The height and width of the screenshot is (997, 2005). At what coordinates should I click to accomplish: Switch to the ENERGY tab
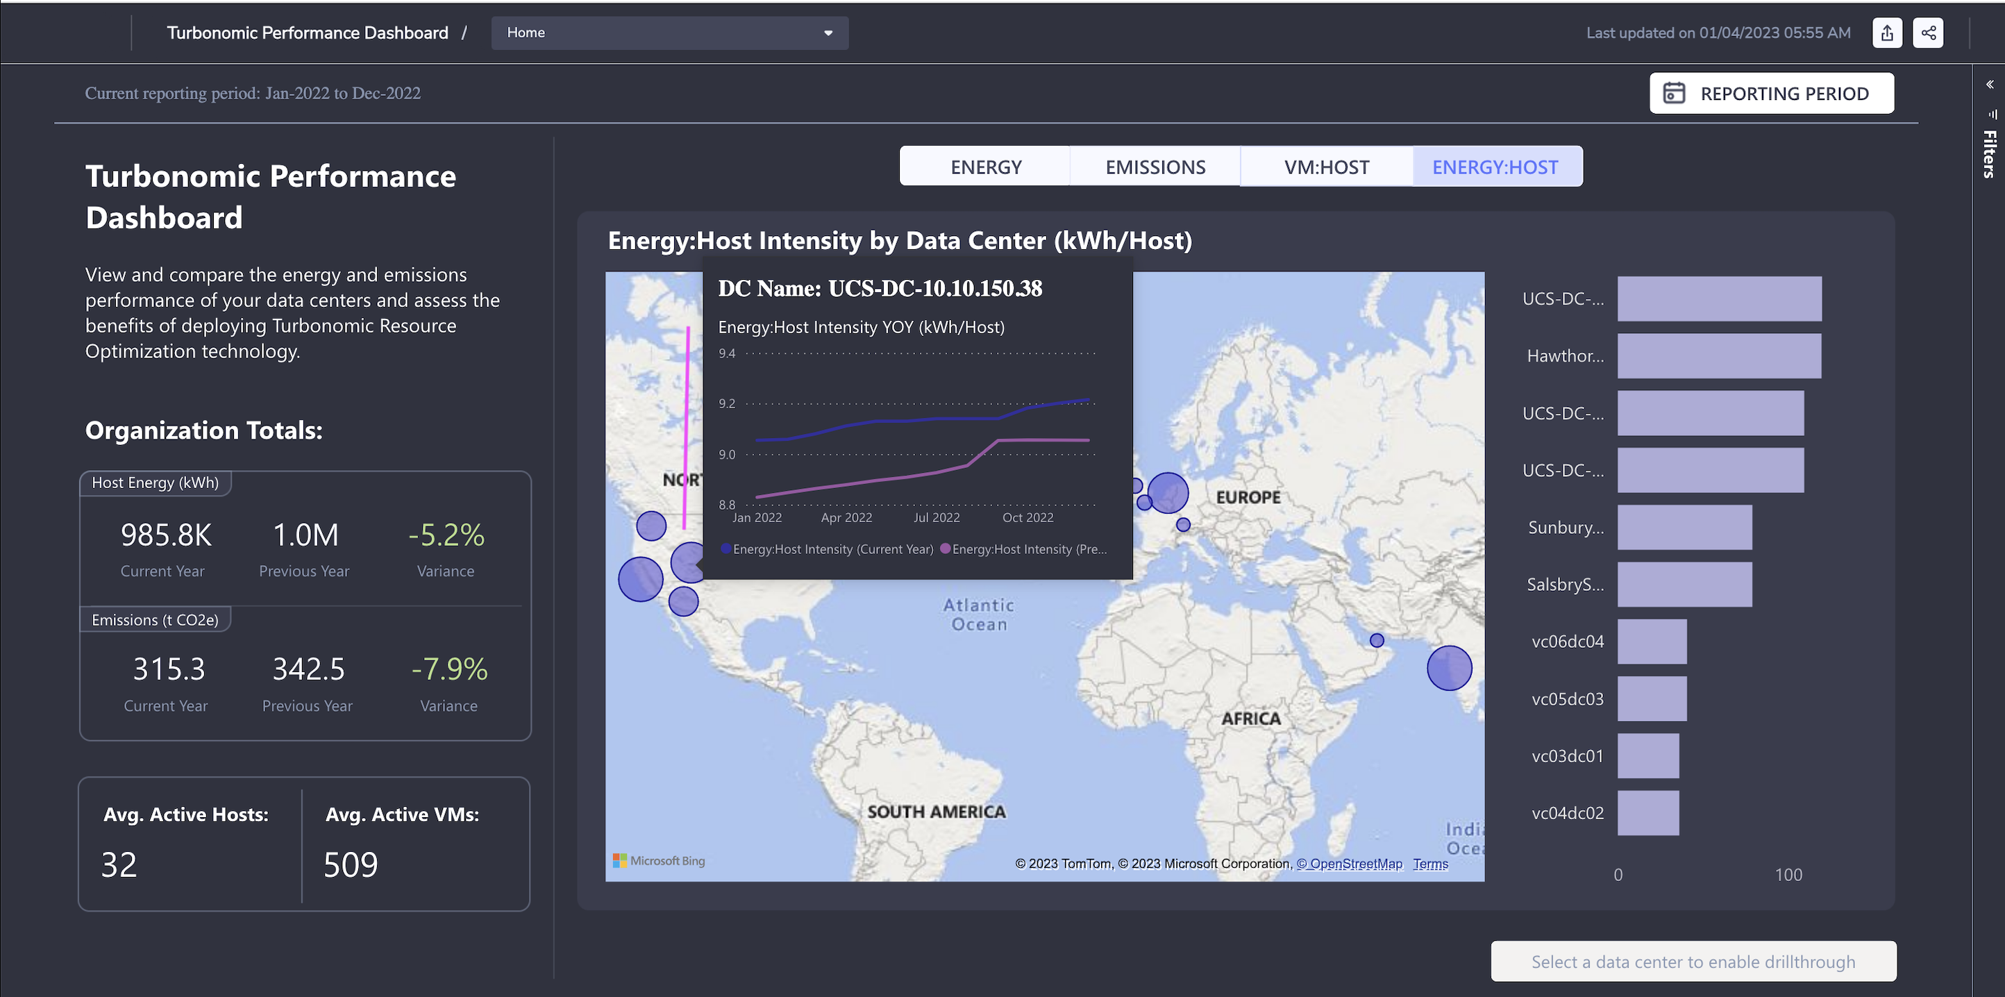pos(985,167)
